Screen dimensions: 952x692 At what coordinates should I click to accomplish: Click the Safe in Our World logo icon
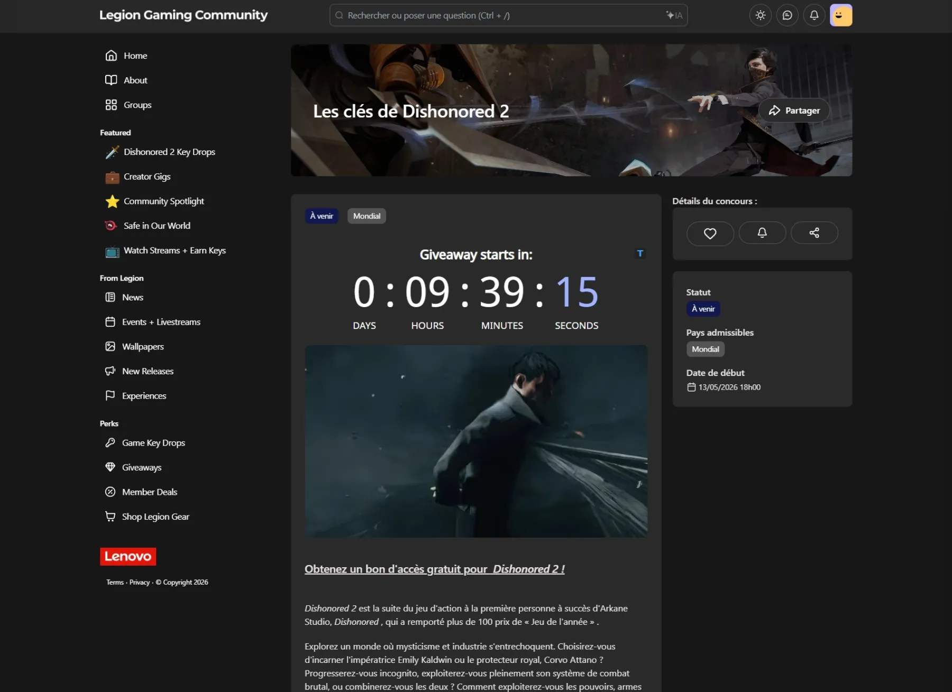pos(111,226)
